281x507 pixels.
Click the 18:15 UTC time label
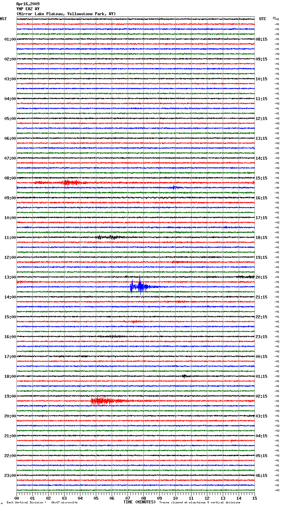(x=261, y=238)
